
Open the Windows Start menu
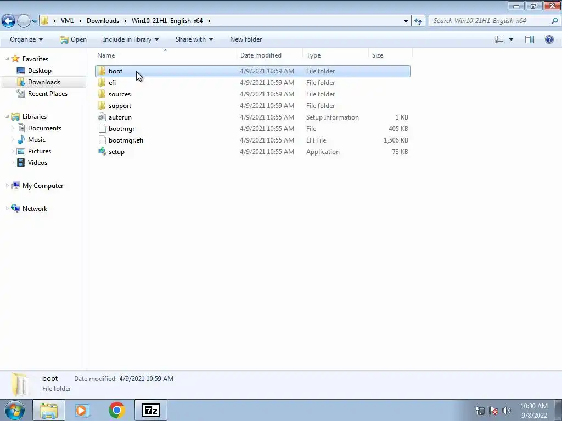point(14,410)
